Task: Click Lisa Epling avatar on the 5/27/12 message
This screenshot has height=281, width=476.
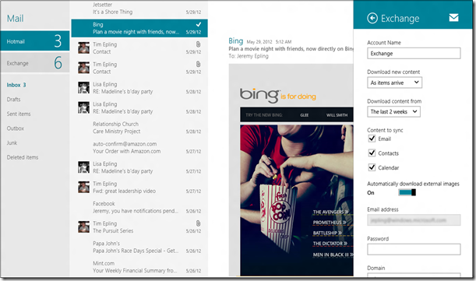Action: tap(83, 167)
